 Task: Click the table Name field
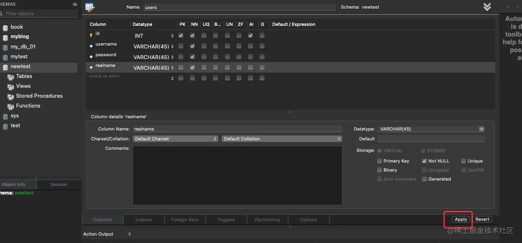tap(239, 7)
